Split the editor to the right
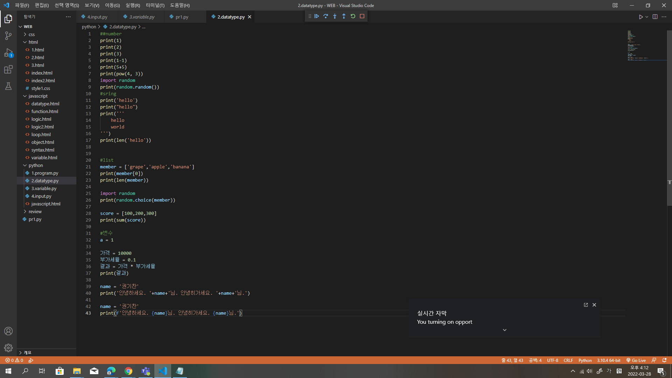This screenshot has width=672, height=378. (x=655, y=17)
